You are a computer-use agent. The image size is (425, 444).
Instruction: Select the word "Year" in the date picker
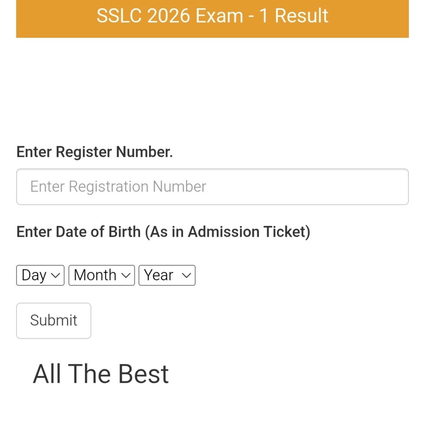click(159, 275)
